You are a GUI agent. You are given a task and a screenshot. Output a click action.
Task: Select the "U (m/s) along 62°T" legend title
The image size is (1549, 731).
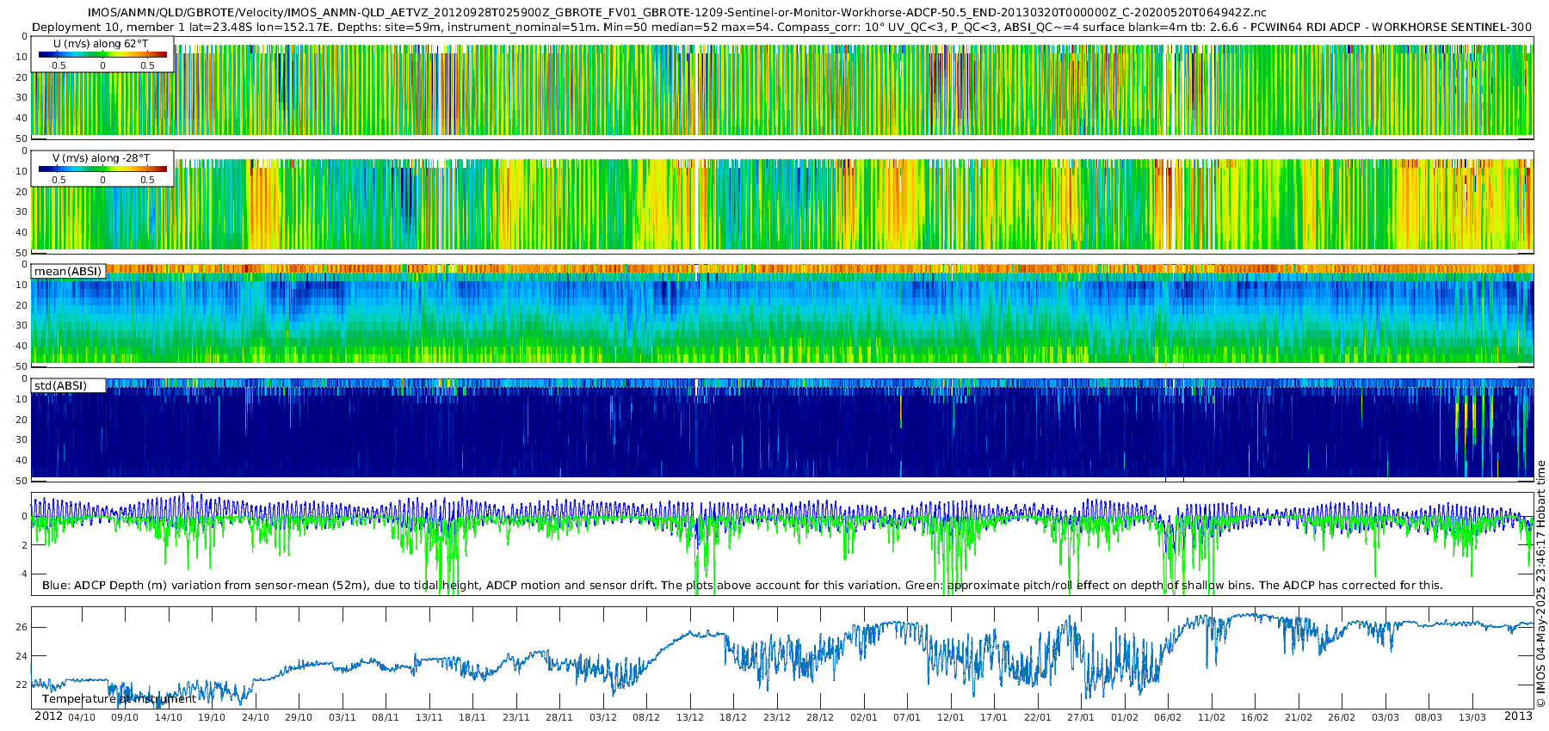[101, 43]
